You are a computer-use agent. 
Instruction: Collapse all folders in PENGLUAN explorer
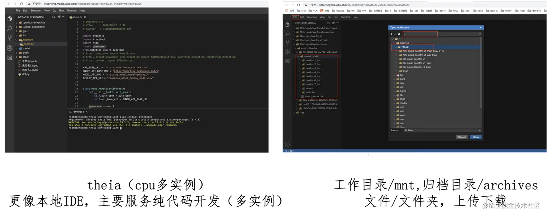59,17
